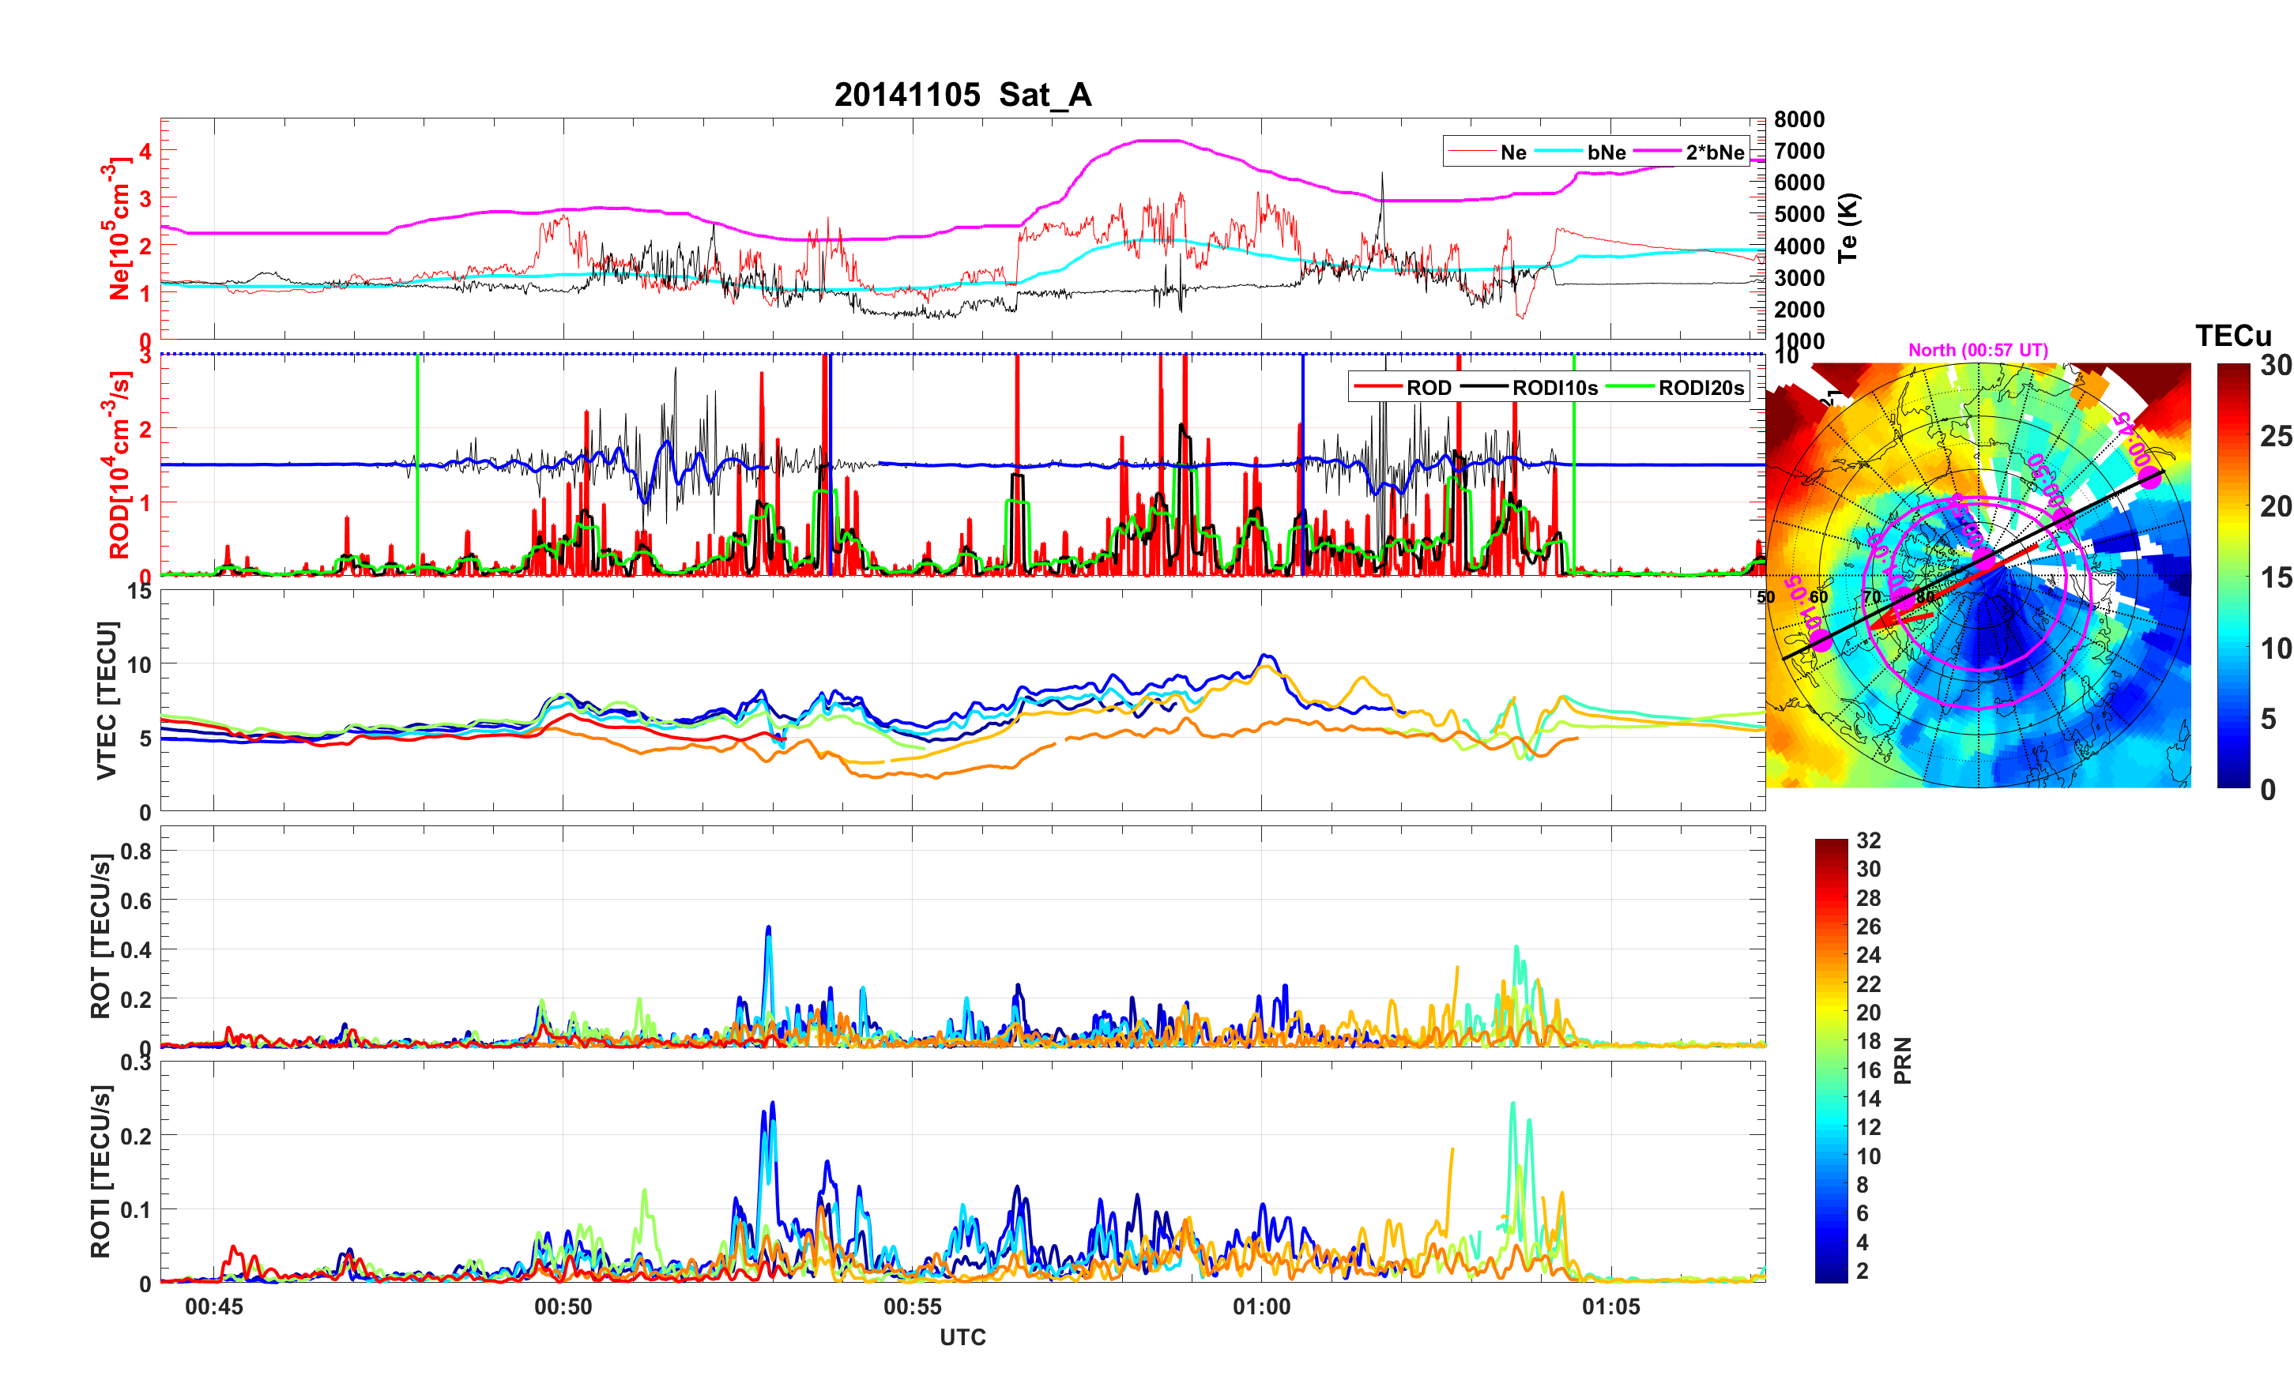Click the 00:50 tick label on UTC axis
This screenshot has width=2294, height=1387.
tap(563, 1306)
